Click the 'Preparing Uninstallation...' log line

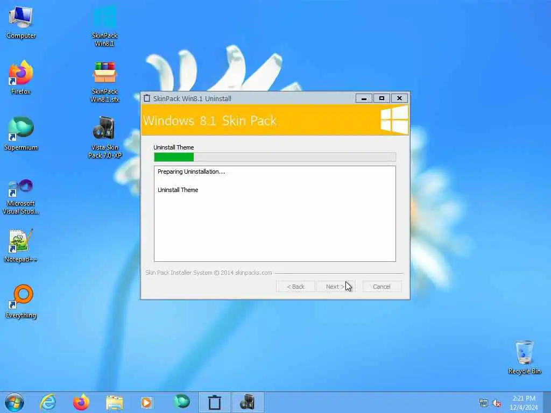click(191, 172)
